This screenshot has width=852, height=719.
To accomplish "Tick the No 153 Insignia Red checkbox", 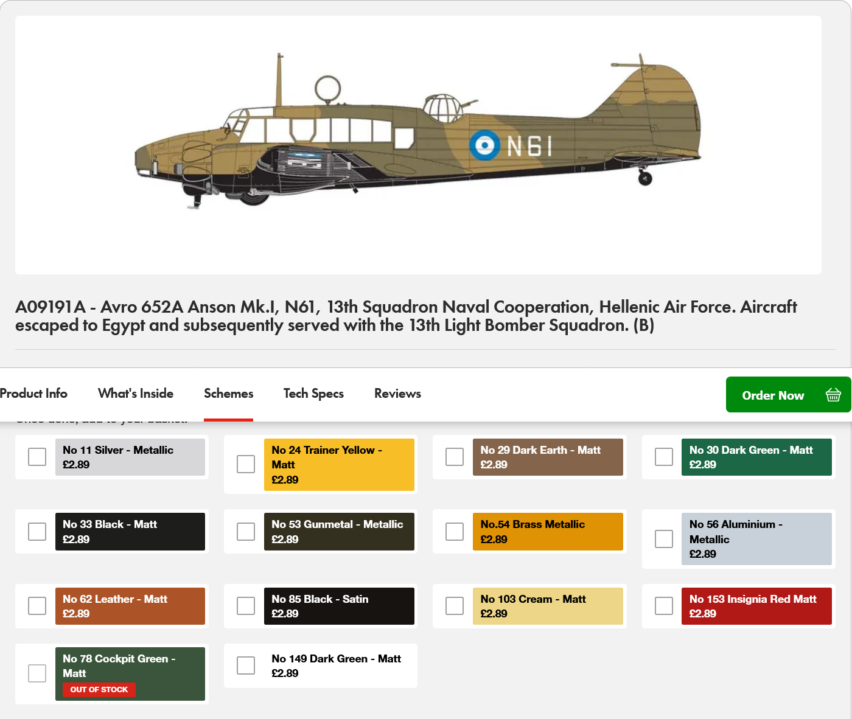I will pyautogui.click(x=664, y=606).
